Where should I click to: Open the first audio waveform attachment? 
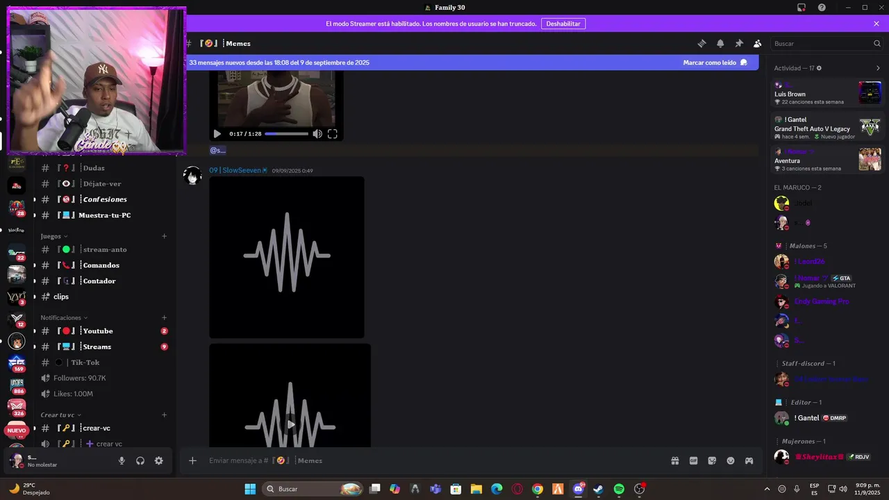click(x=287, y=257)
